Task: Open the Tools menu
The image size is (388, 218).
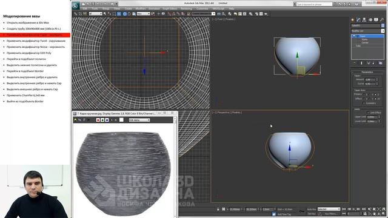Action: click(x=95, y=8)
